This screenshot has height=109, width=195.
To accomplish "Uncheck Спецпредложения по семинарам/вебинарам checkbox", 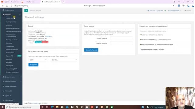I will tap(141, 45).
